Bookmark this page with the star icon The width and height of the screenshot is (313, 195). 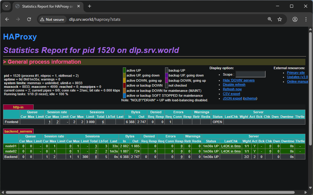(279, 19)
